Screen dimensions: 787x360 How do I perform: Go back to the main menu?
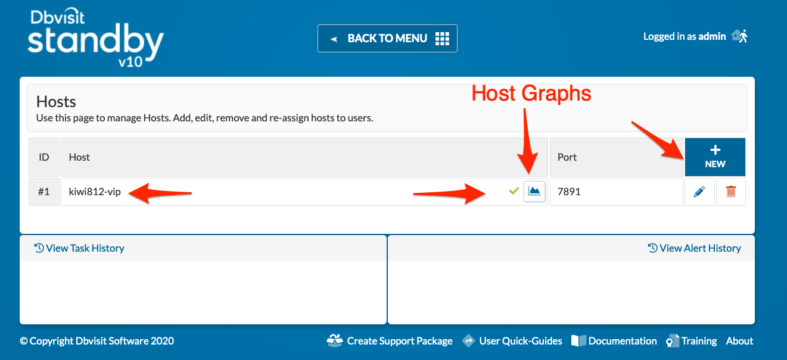pyautogui.click(x=387, y=38)
